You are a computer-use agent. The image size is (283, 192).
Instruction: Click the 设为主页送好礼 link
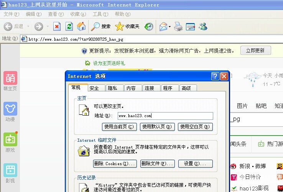tap(109, 63)
